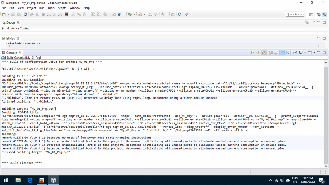Image resolution: width=329 pixels, height=185 pixels.
Task: Open the Scripts menu
Action: point(62,8)
